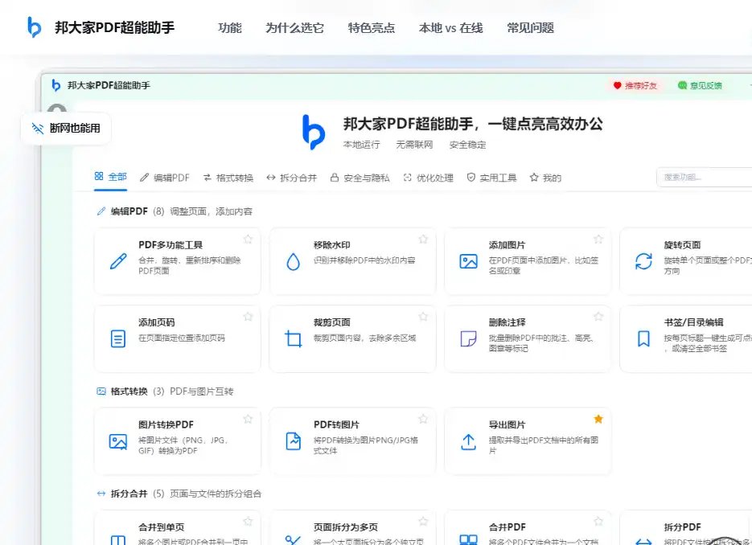Click the 断网也能用 badge

tap(66, 128)
